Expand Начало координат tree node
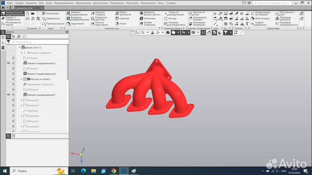Screen dimensions: 312x175 pos(22,53)
